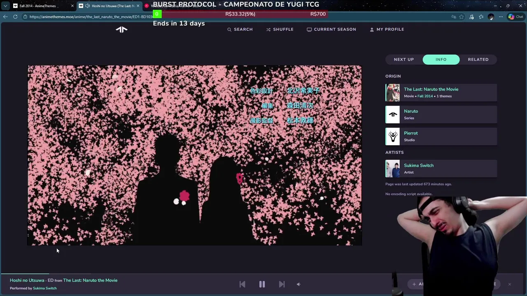
Task: Click the browser address bar URL
Action: click(x=91, y=17)
